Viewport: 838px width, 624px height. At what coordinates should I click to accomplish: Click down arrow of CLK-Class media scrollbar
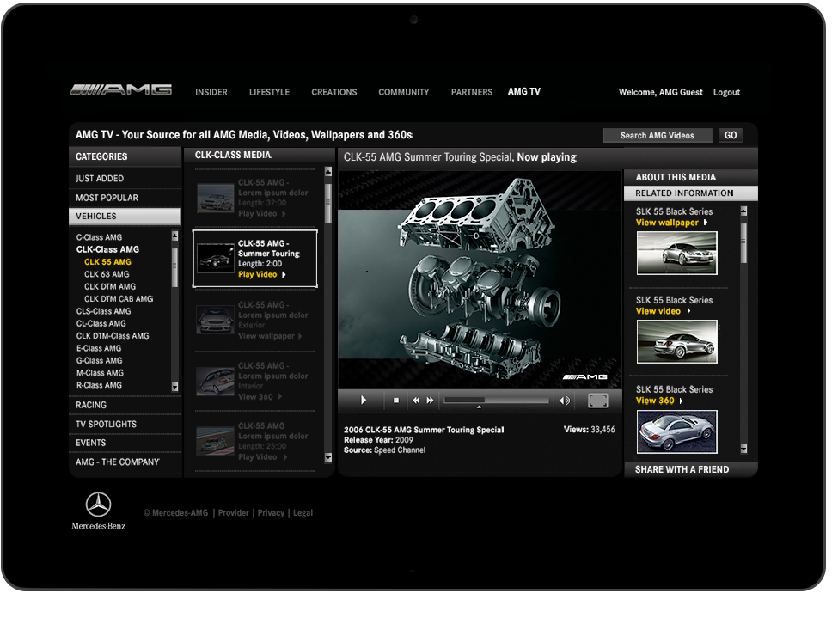[328, 458]
